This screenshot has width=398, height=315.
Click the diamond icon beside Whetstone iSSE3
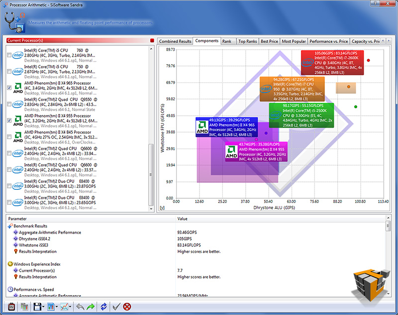click(15, 245)
